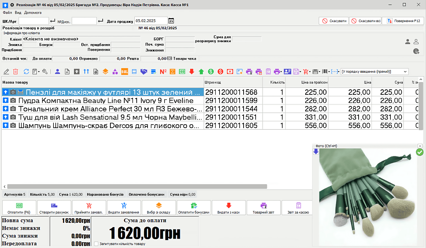The width and height of the screenshot is (426, 248).
Task: Click the camera icon next to Пудра Компактна row
Action: (x=13, y=100)
